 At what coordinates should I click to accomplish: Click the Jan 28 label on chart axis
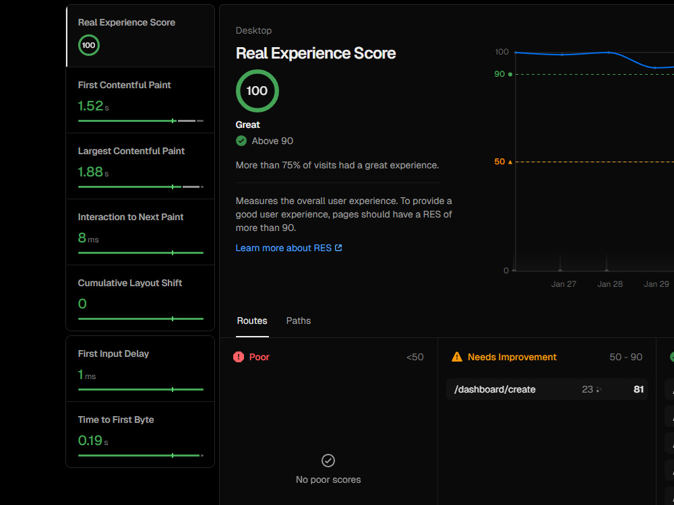tap(610, 284)
